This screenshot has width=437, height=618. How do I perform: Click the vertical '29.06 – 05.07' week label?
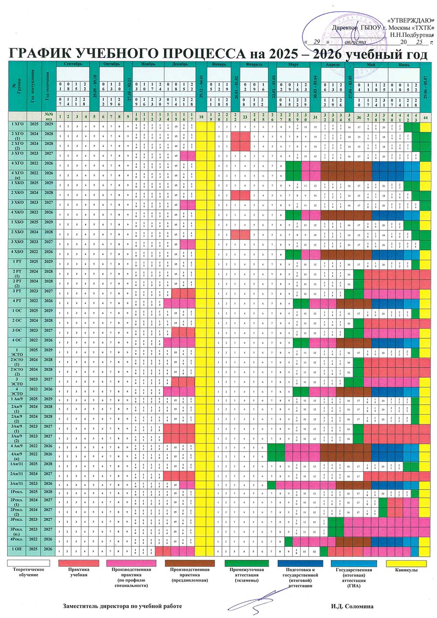point(425,87)
